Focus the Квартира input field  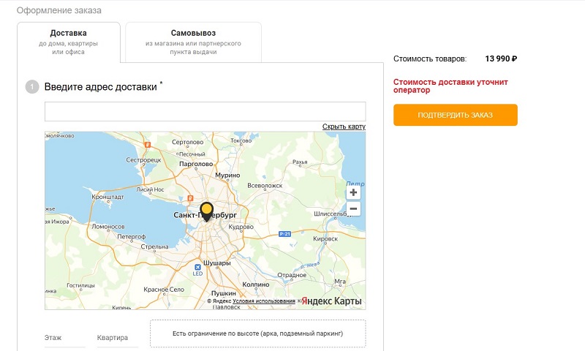[118, 339]
